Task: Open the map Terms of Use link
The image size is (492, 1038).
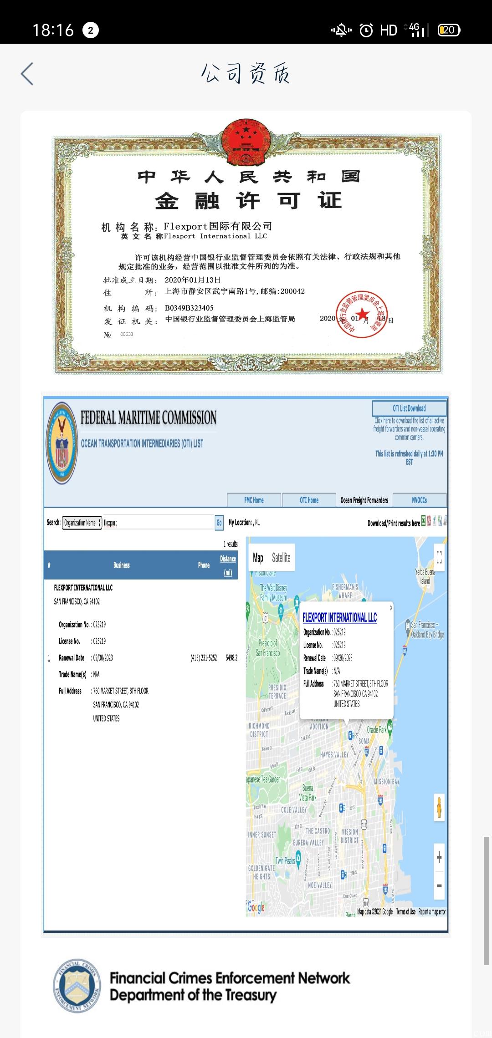Action: (x=405, y=911)
